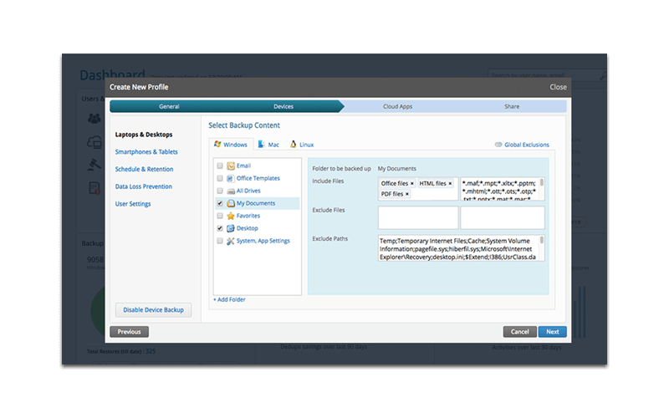
Task: Click the Desktop folder icon
Action: click(231, 228)
